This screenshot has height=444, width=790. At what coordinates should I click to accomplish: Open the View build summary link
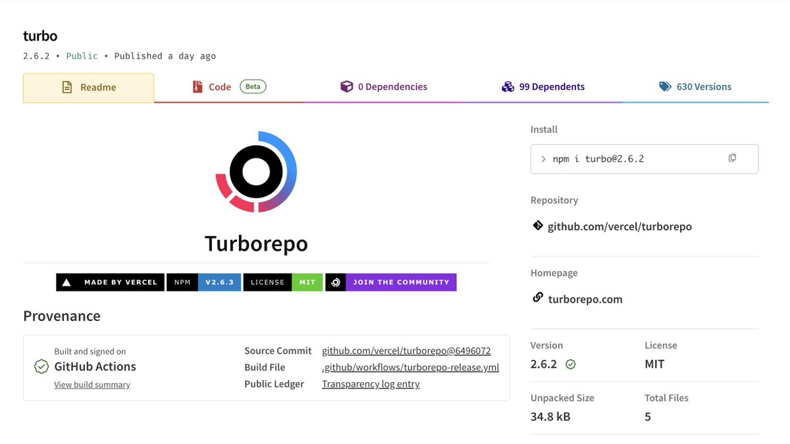92,385
